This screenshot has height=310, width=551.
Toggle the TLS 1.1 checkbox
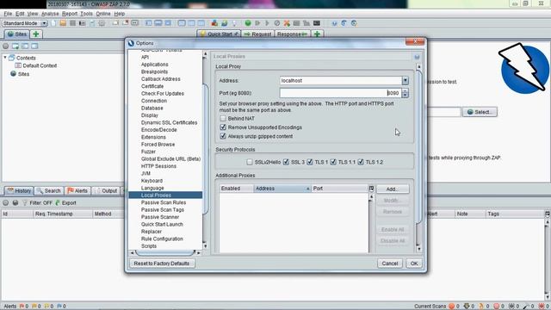(x=333, y=162)
